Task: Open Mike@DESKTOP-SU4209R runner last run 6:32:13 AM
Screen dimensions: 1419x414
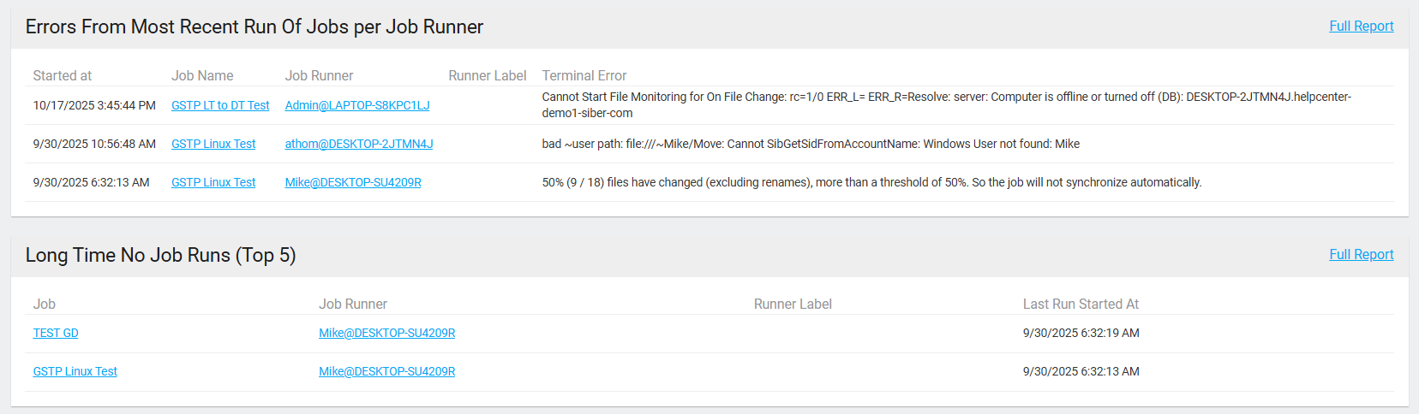Action: [x=386, y=371]
